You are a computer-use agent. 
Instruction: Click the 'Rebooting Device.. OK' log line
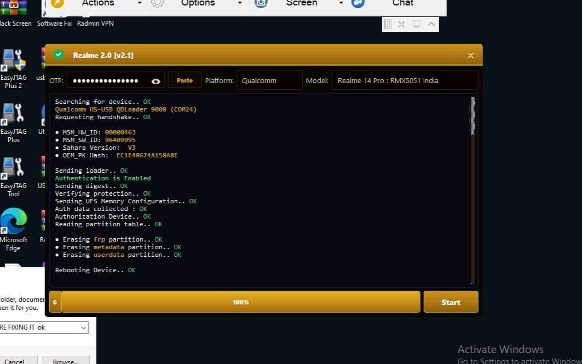point(95,270)
